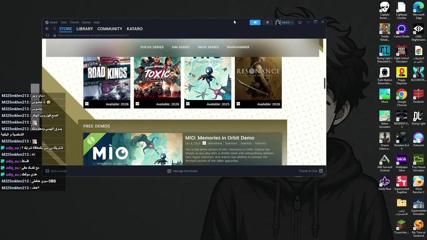Launch TLauncher from desktop
427x240 pixels.
402,227
